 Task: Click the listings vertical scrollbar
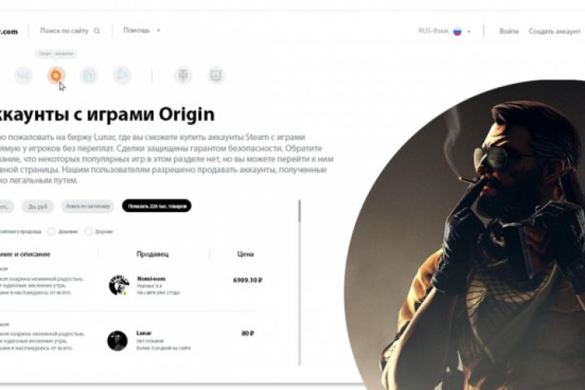300,283
